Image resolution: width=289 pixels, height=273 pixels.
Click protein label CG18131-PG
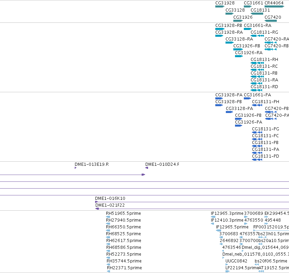pos(266,129)
